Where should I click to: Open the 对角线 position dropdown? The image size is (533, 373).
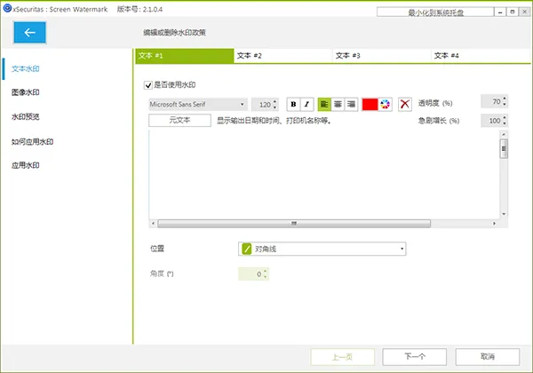(x=322, y=249)
